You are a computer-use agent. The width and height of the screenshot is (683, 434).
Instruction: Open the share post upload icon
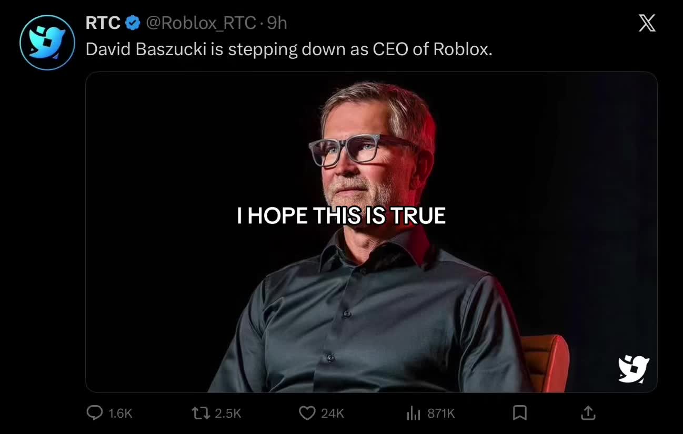click(588, 413)
